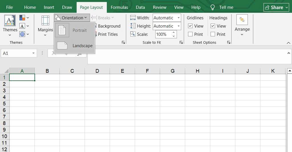Click the Breaks icon
The width and height of the screenshot is (292, 152).
tap(94, 18)
